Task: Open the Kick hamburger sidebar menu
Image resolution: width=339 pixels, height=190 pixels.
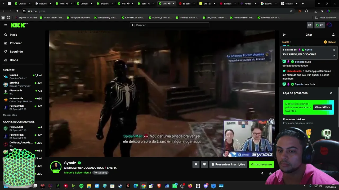Action: (x=6, y=25)
